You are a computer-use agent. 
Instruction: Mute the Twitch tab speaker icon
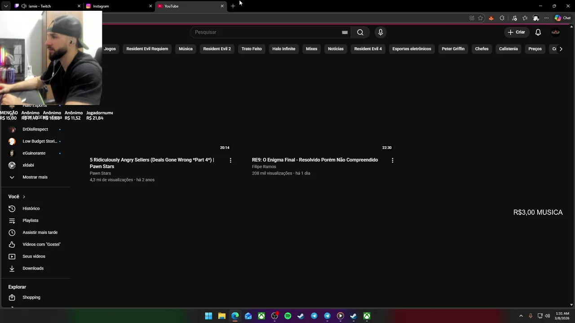[24, 6]
